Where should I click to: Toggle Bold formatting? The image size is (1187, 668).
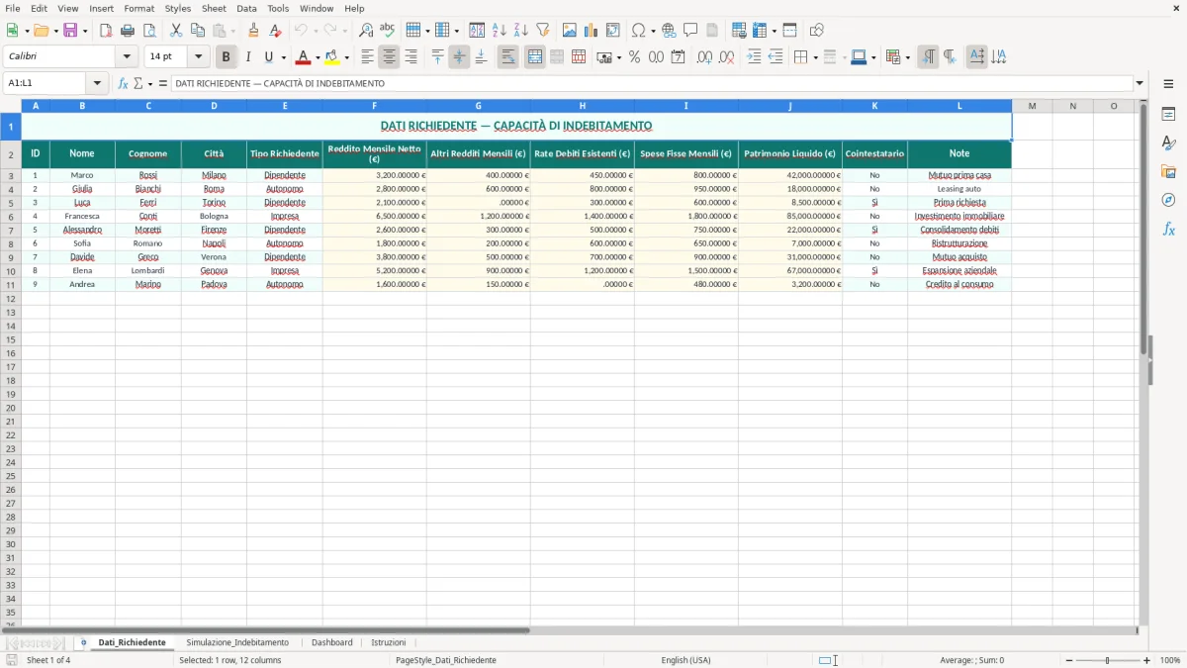tap(226, 57)
